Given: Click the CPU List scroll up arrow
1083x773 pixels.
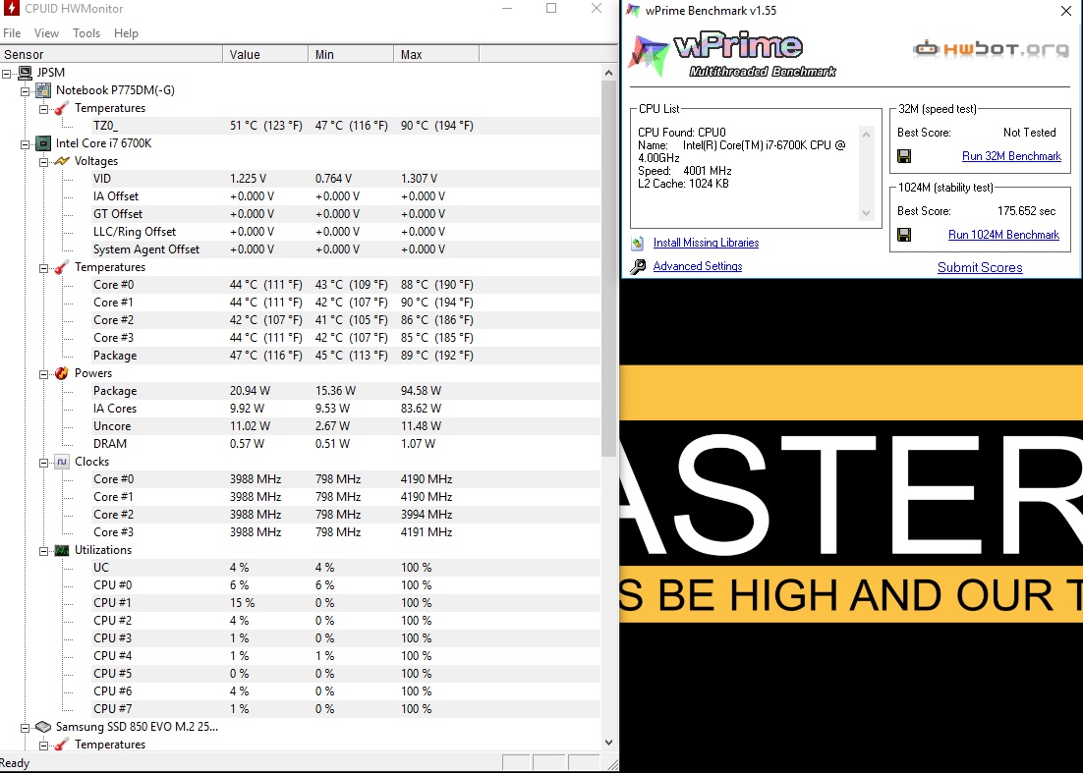Looking at the screenshot, I should 866,134.
